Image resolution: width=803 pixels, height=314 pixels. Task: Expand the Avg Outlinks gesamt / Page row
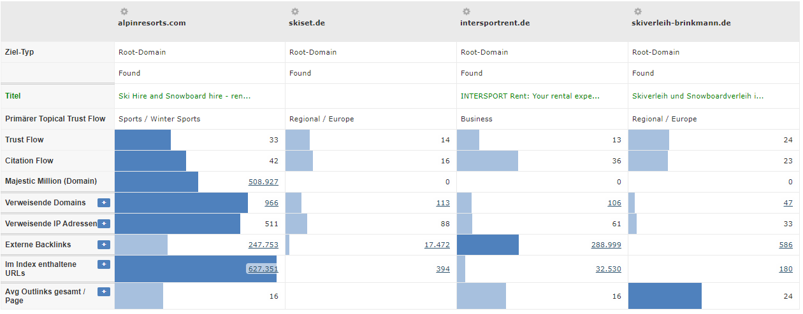coord(104,292)
